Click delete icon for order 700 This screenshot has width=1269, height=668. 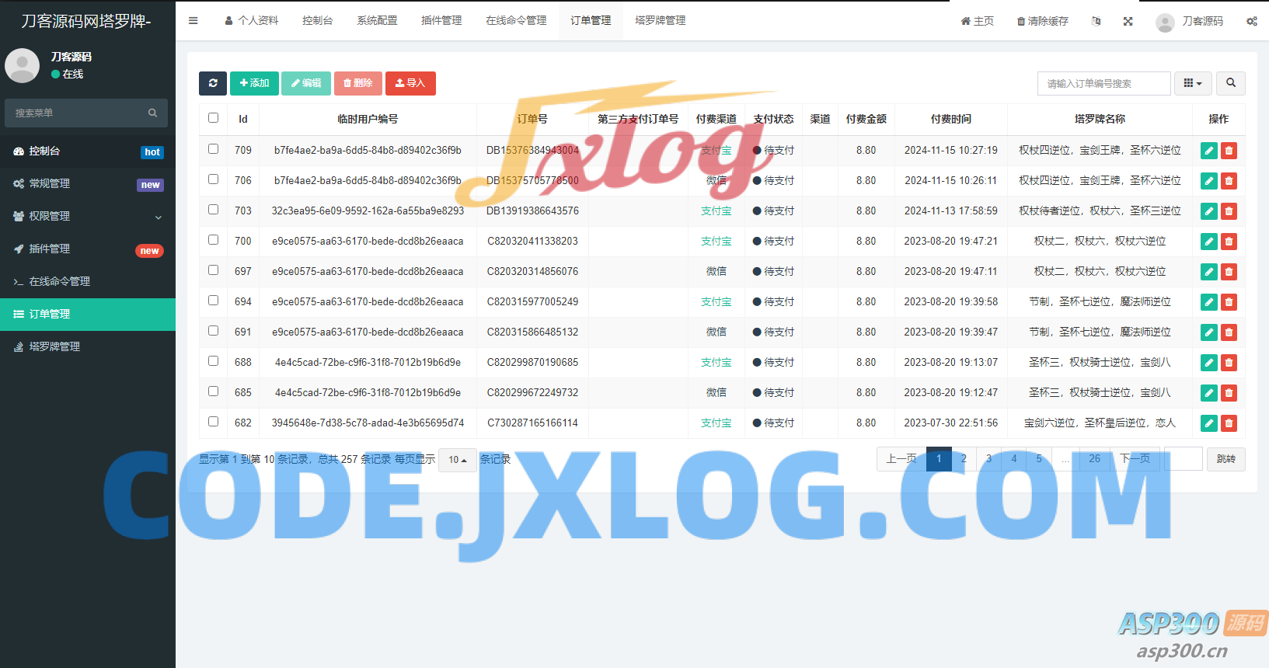click(x=1229, y=242)
